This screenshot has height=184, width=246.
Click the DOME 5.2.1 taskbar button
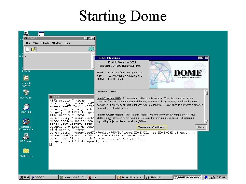coord(159,177)
